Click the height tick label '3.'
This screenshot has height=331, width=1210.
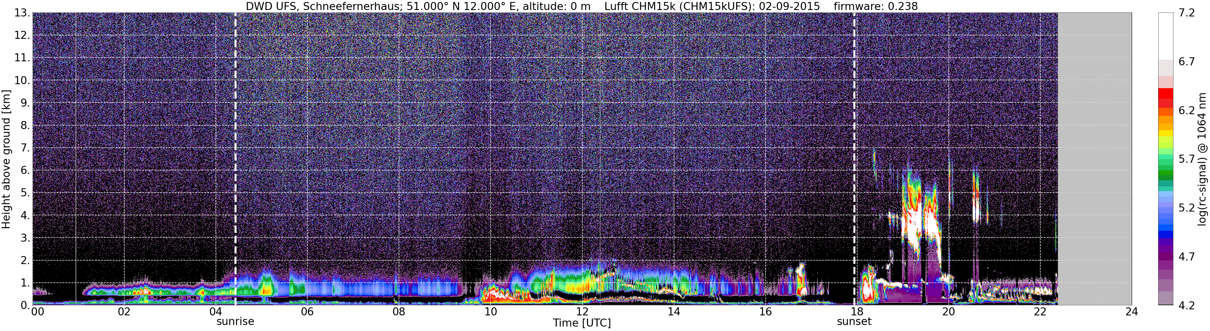coord(25,238)
